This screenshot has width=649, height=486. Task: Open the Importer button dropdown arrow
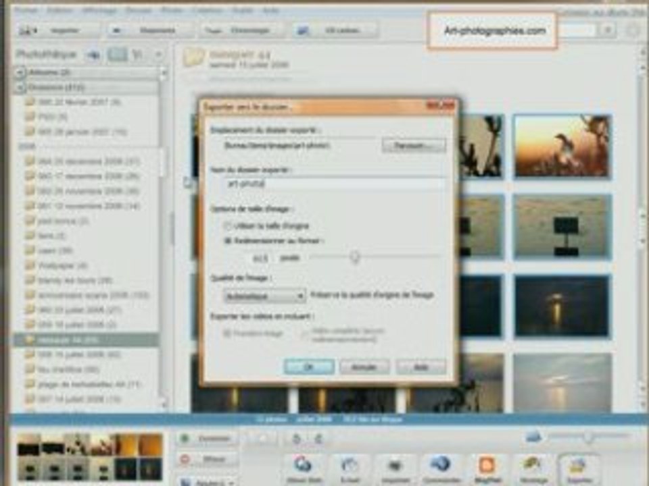click(36, 30)
